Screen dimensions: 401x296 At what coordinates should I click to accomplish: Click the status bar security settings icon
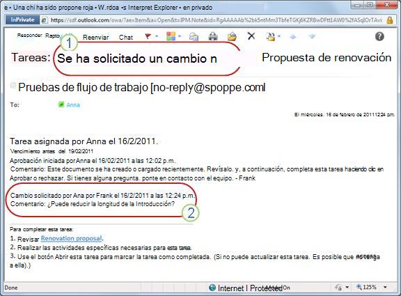pyautogui.click(x=338, y=288)
